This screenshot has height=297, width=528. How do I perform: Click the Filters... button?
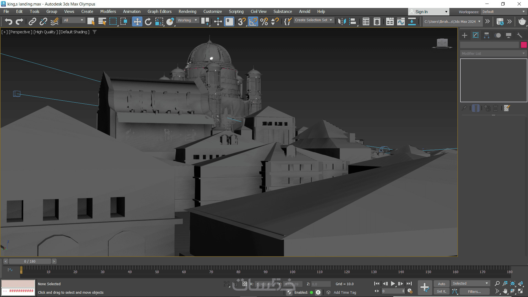click(474, 291)
